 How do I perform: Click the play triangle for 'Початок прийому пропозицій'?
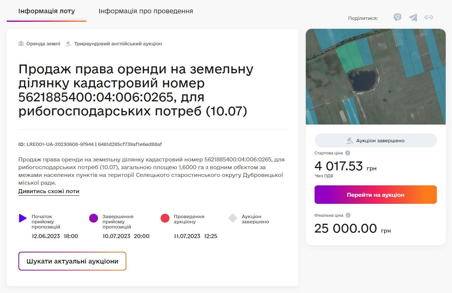point(23,218)
